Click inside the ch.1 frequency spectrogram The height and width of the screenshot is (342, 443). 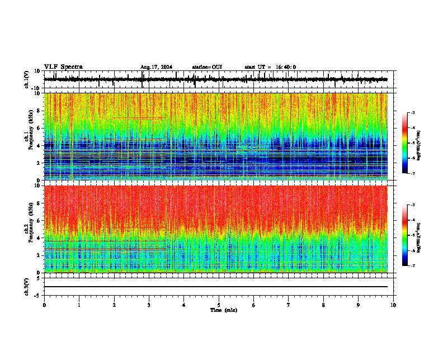[216, 136]
